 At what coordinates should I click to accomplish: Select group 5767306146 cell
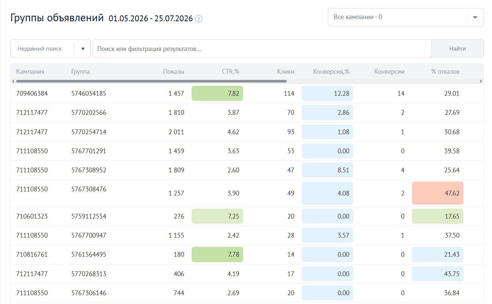(x=88, y=293)
